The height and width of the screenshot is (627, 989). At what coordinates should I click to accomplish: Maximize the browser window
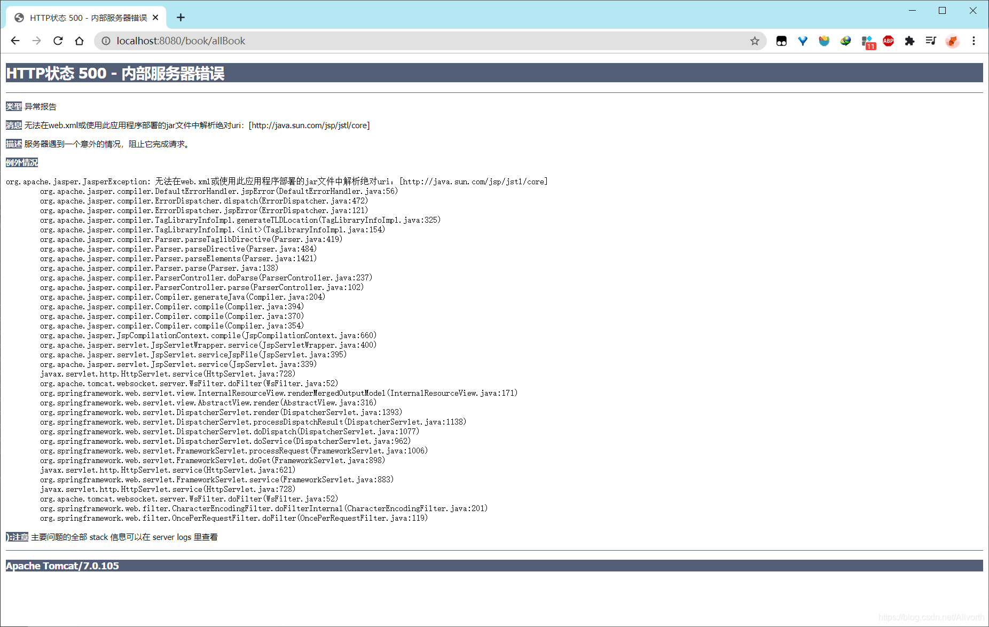pyautogui.click(x=942, y=11)
